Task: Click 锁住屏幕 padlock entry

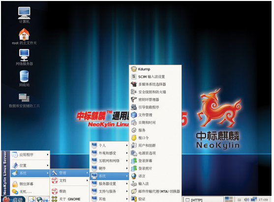Action: [x=30, y=184]
